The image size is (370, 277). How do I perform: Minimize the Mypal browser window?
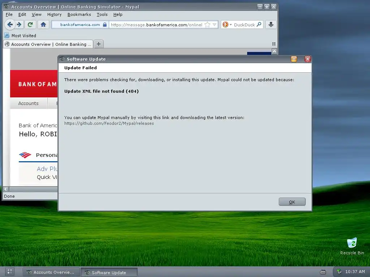(x=260, y=6)
